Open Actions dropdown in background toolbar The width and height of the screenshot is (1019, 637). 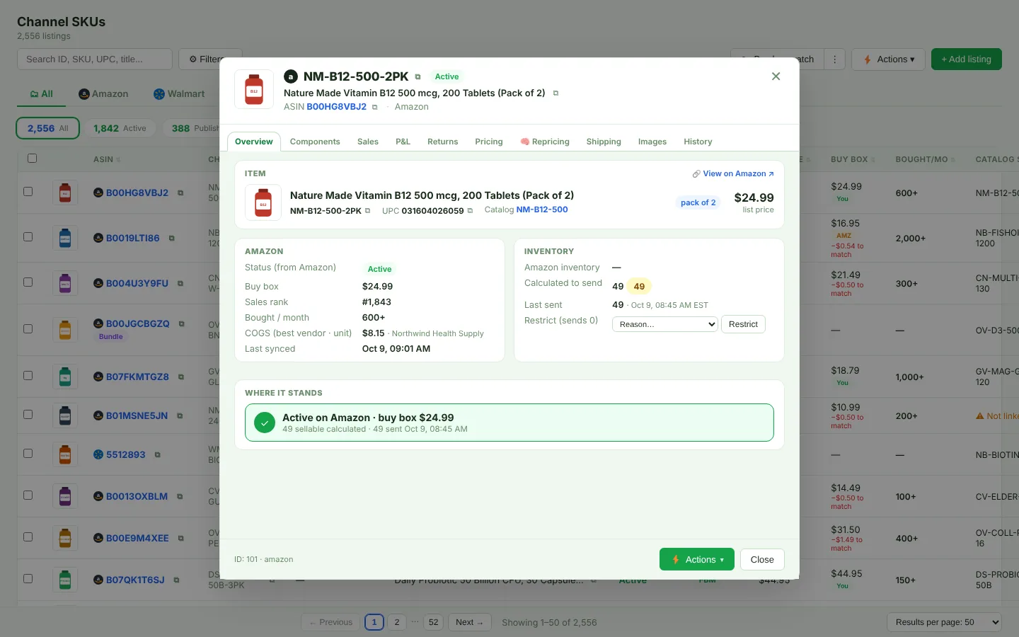click(x=889, y=59)
